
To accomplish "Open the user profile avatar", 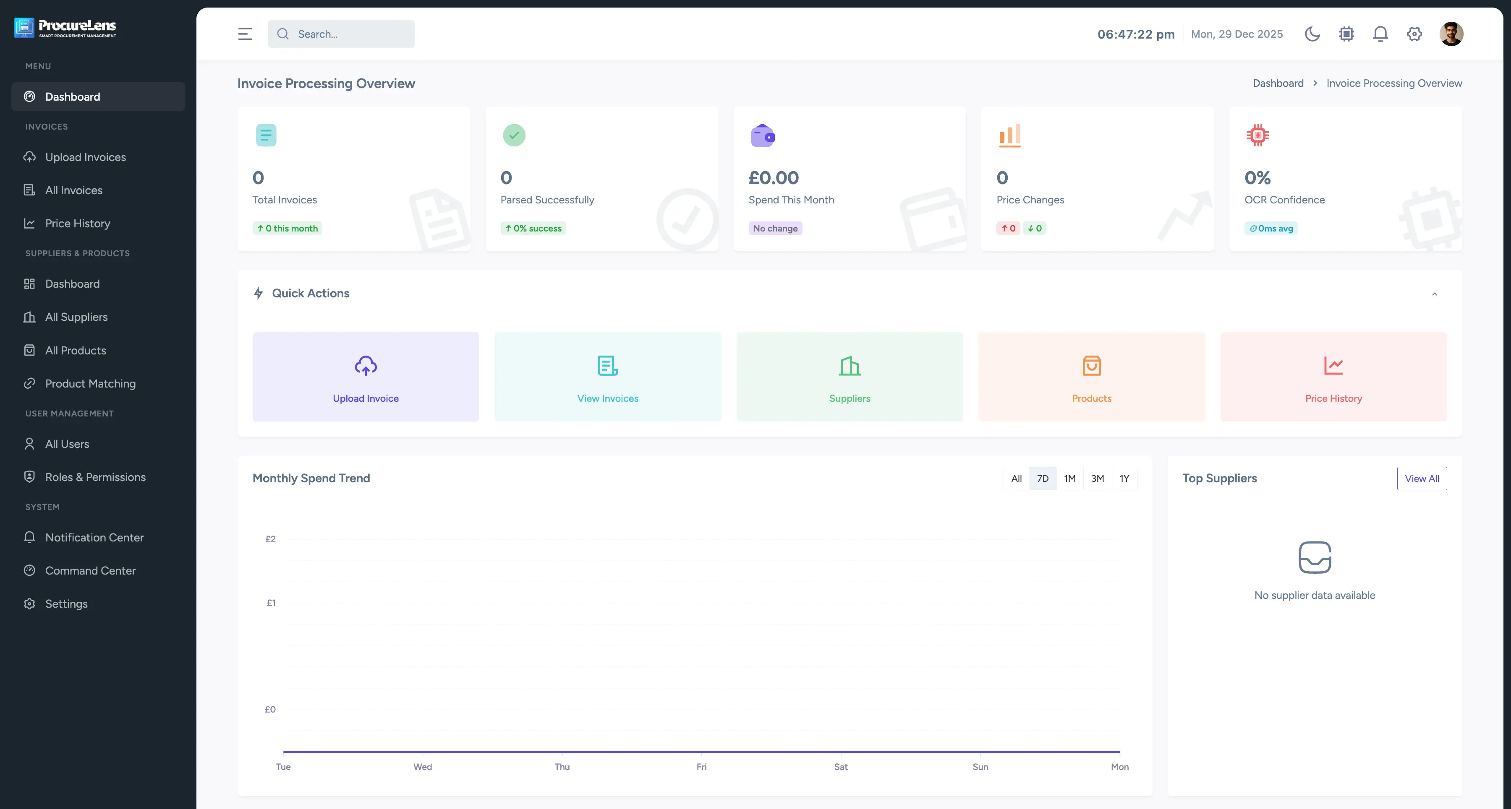I will [1451, 34].
